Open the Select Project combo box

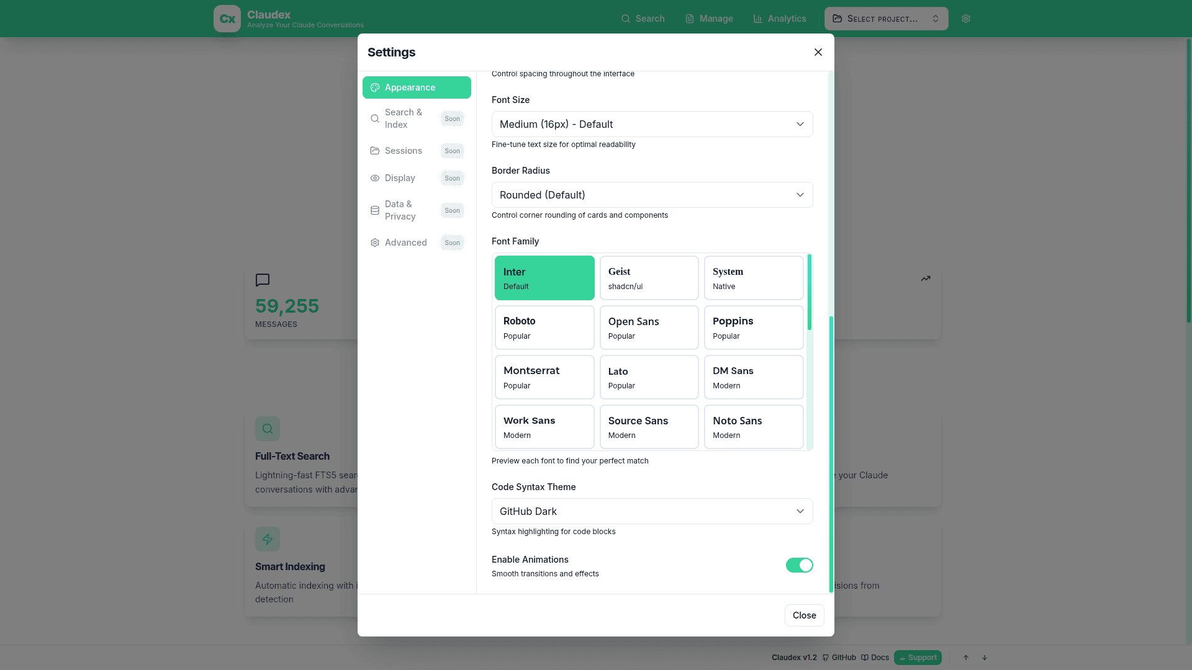coord(886,19)
